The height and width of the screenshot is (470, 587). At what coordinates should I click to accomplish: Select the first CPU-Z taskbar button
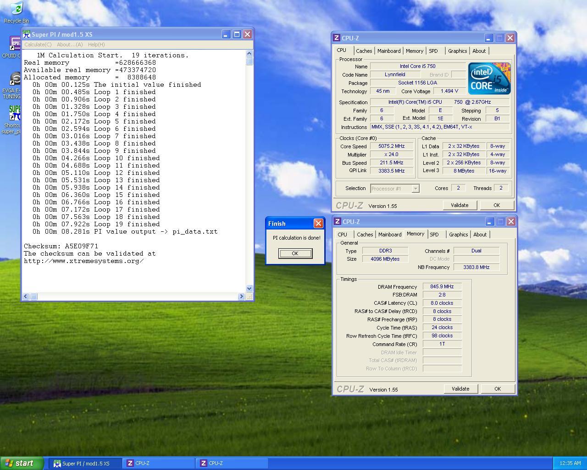coord(159,464)
